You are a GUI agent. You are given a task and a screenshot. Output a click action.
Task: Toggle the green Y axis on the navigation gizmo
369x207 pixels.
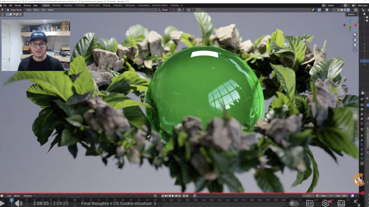[x=350, y=23]
